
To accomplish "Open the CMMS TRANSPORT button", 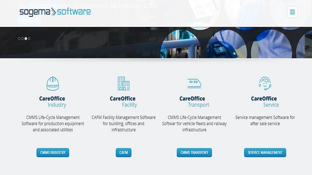I will 194,153.
